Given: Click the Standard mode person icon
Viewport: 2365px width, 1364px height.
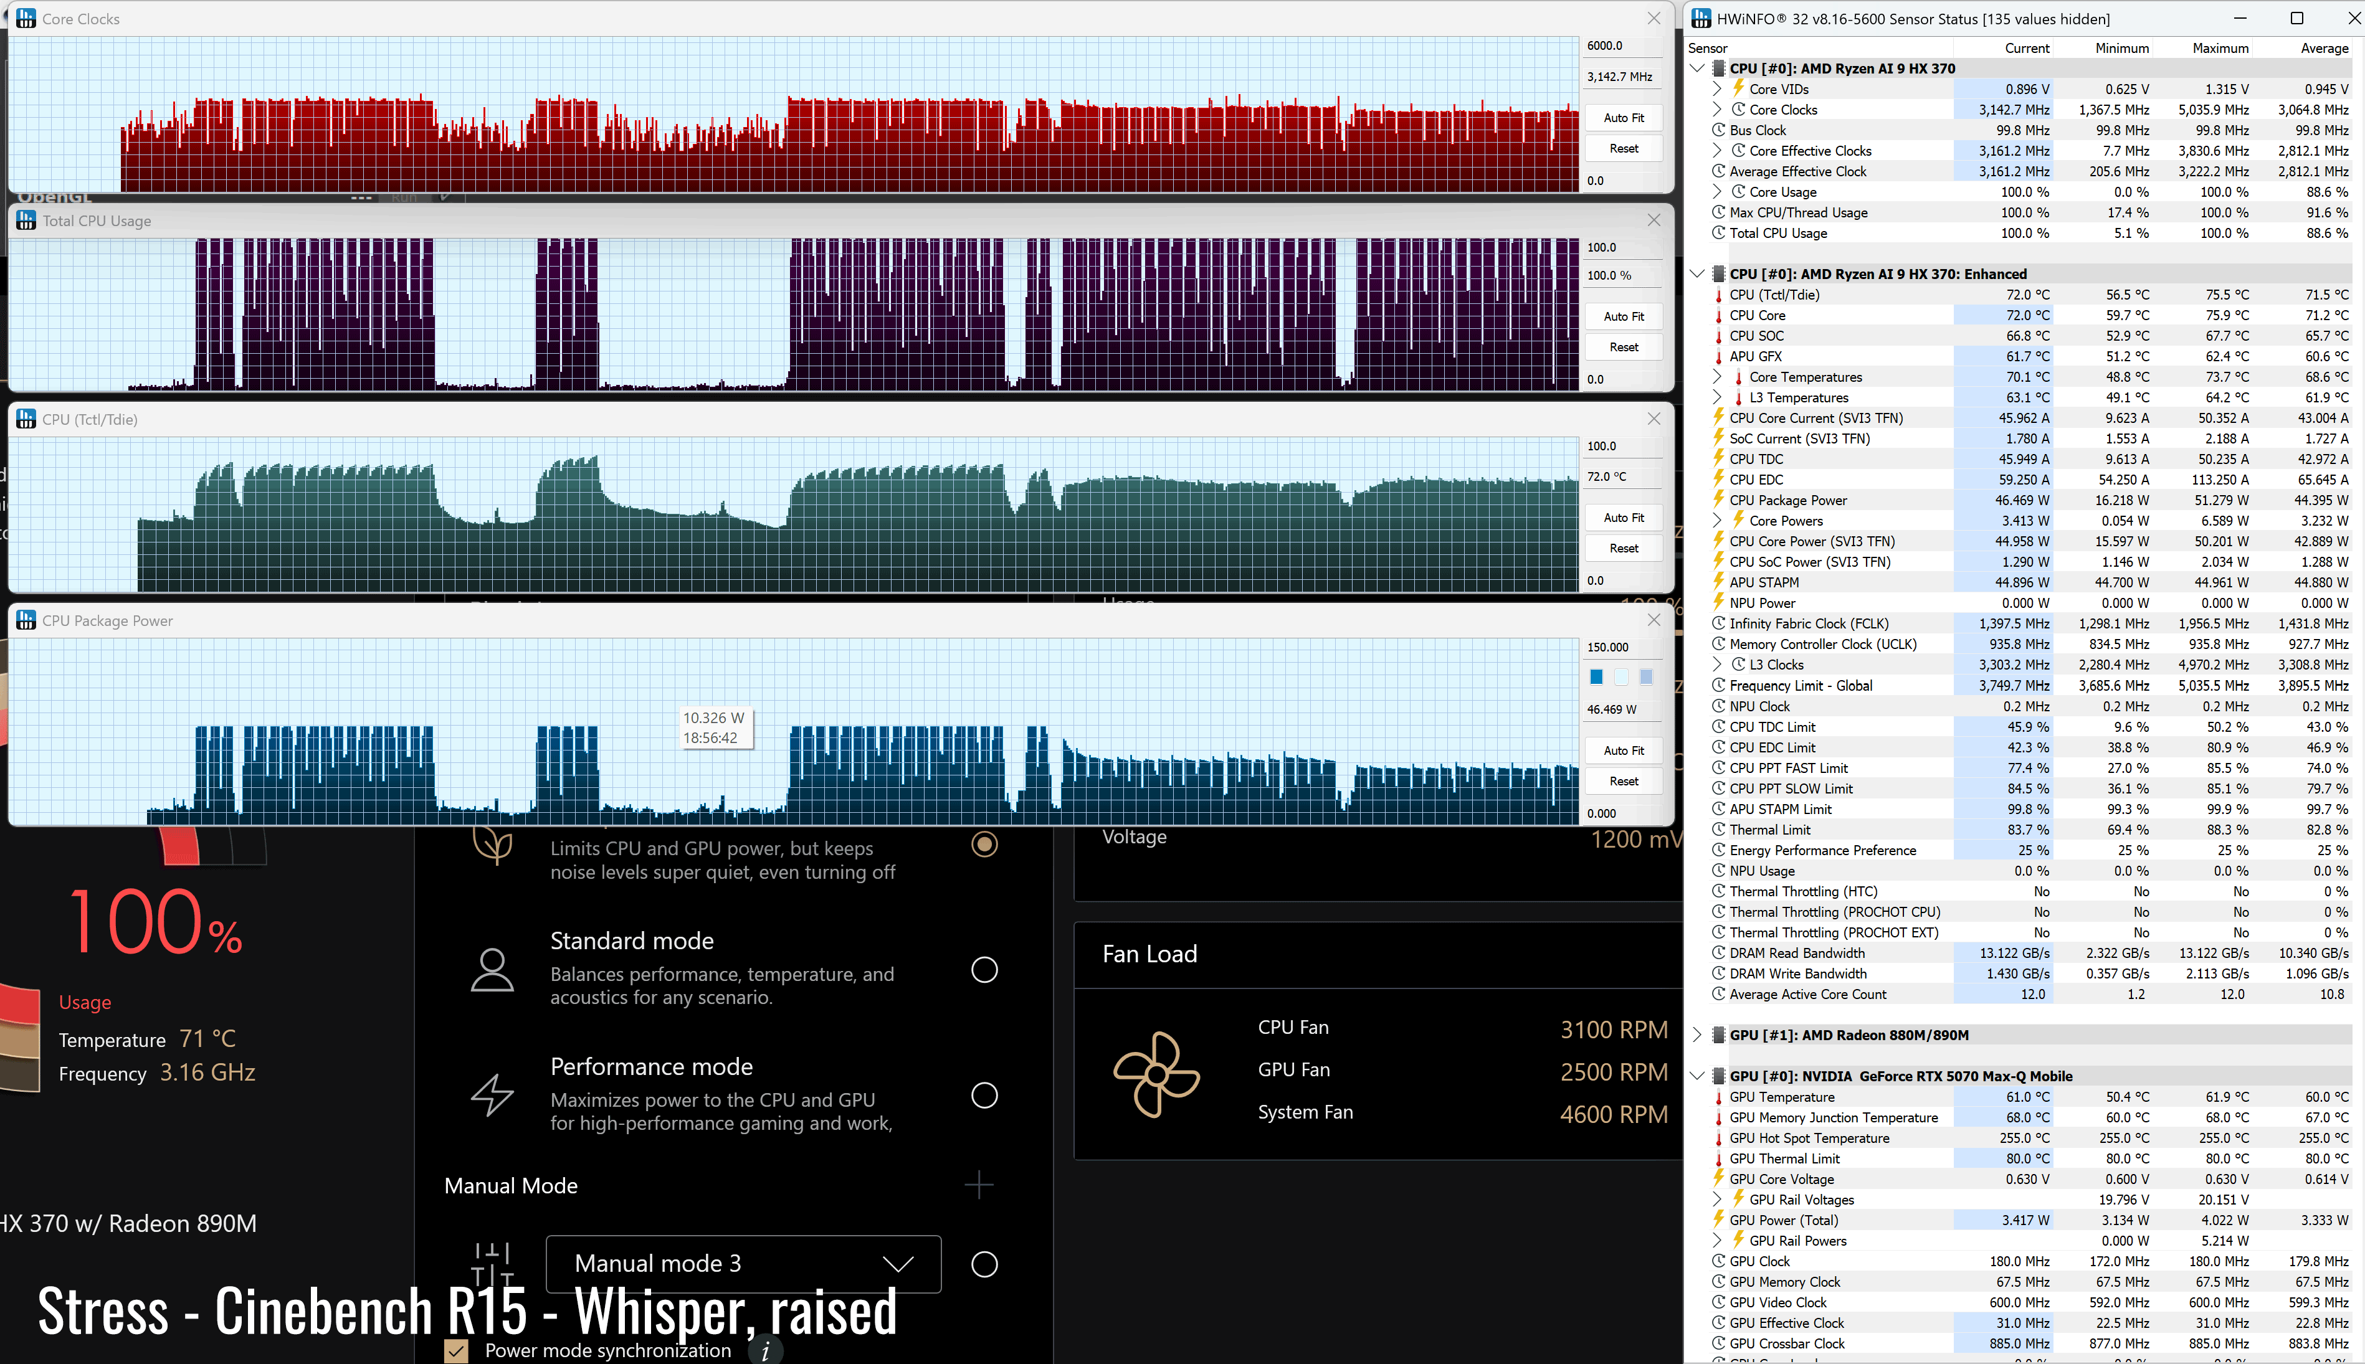Looking at the screenshot, I should pos(492,970).
